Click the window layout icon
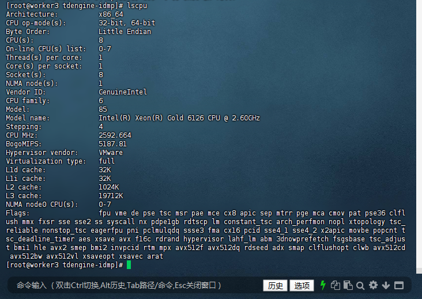Image resolution: width=422 pixels, height=299 pixels. click(399, 285)
